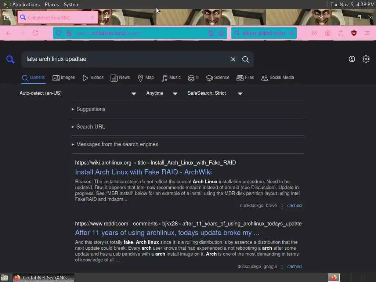Image resolution: width=376 pixels, height=282 pixels.
Task: Switch to the News search tab
Action: pyautogui.click(x=120, y=78)
